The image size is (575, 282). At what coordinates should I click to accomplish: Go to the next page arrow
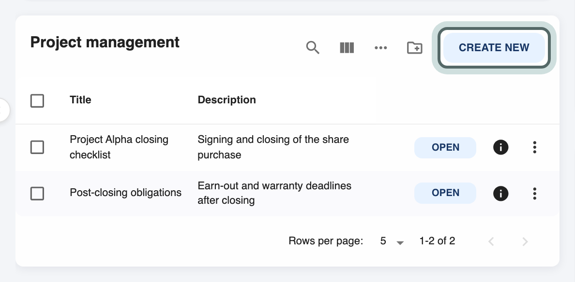[525, 241]
